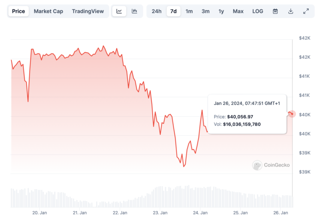Select the line chart icon
The height and width of the screenshot is (221, 318).
click(x=119, y=11)
